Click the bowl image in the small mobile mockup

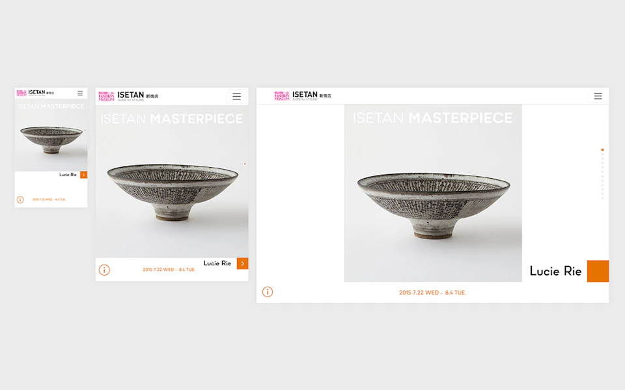coord(51,140)
